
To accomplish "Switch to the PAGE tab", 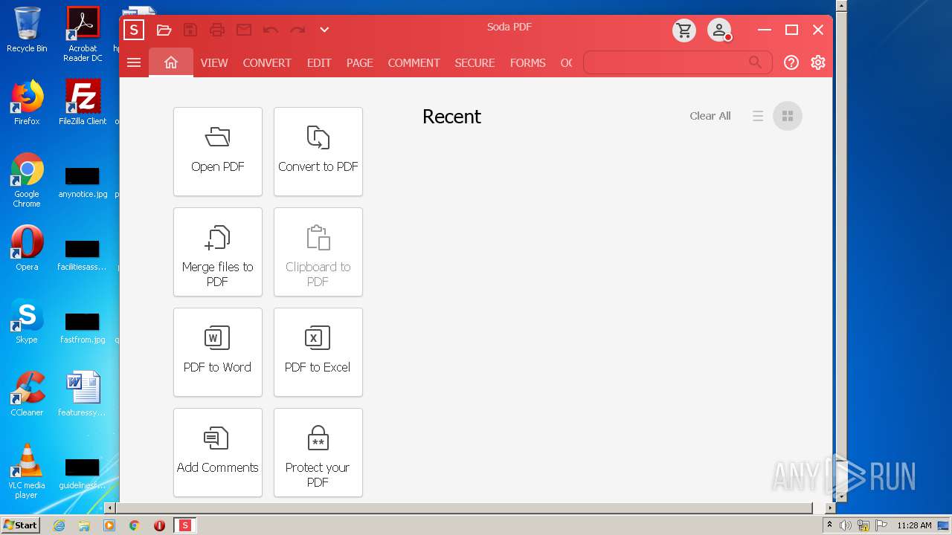I will tap(360, 63).
